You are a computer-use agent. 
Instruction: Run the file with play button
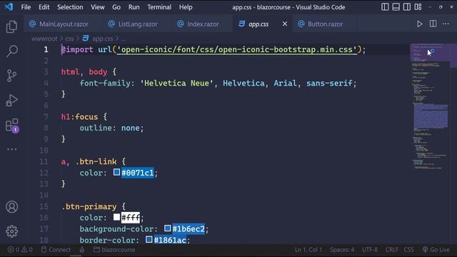click(x=419, y=24)
